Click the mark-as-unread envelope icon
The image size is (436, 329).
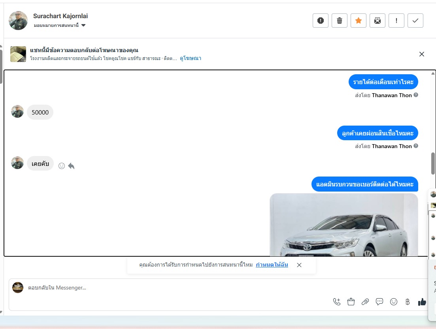pos(377,21)
